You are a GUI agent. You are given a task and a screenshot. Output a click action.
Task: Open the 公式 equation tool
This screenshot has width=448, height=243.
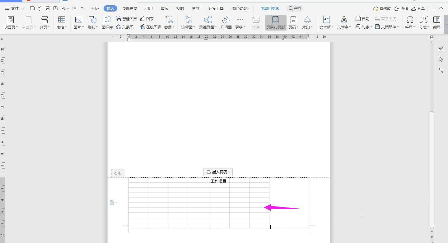coord(423,22)
